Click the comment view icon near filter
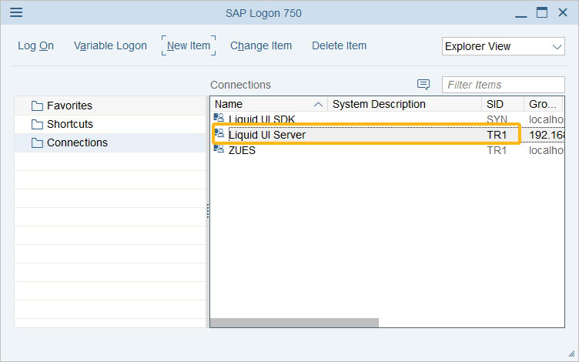This screenshot has height=362, width=579. tap(423, 85)
